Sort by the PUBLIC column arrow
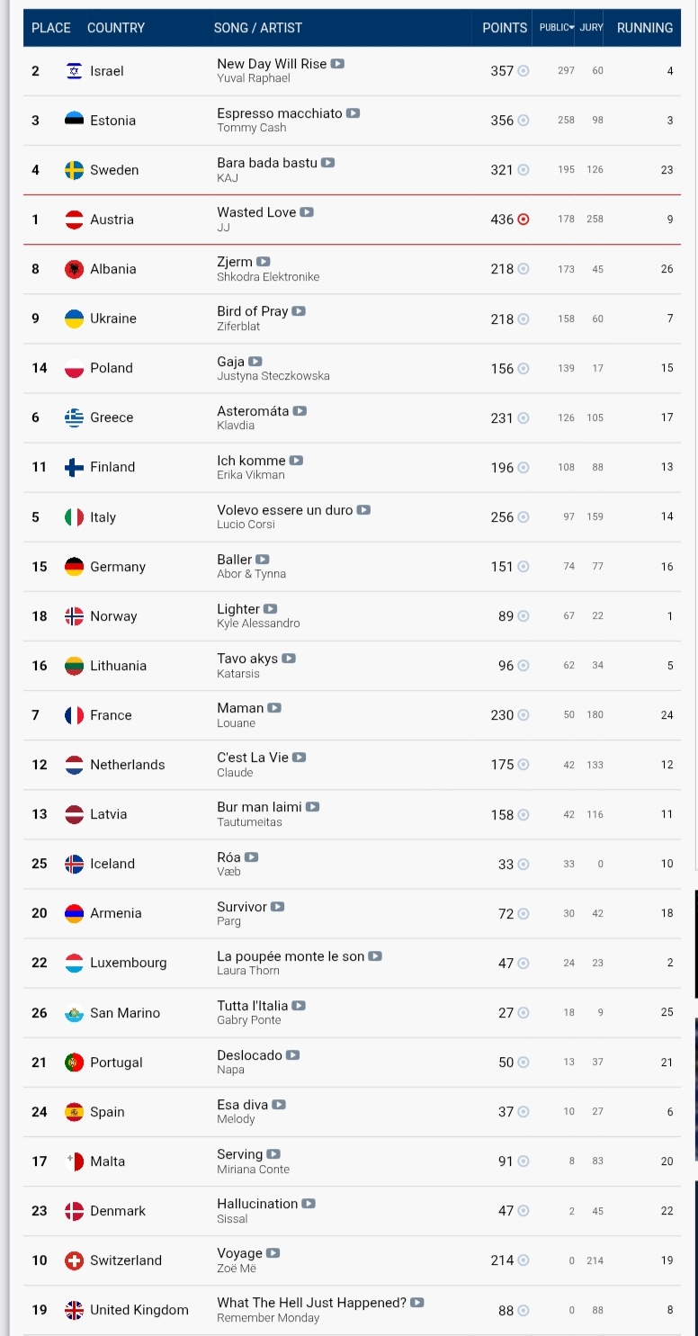Viewport: 698px width, 1336px height. tap(571, 28)
